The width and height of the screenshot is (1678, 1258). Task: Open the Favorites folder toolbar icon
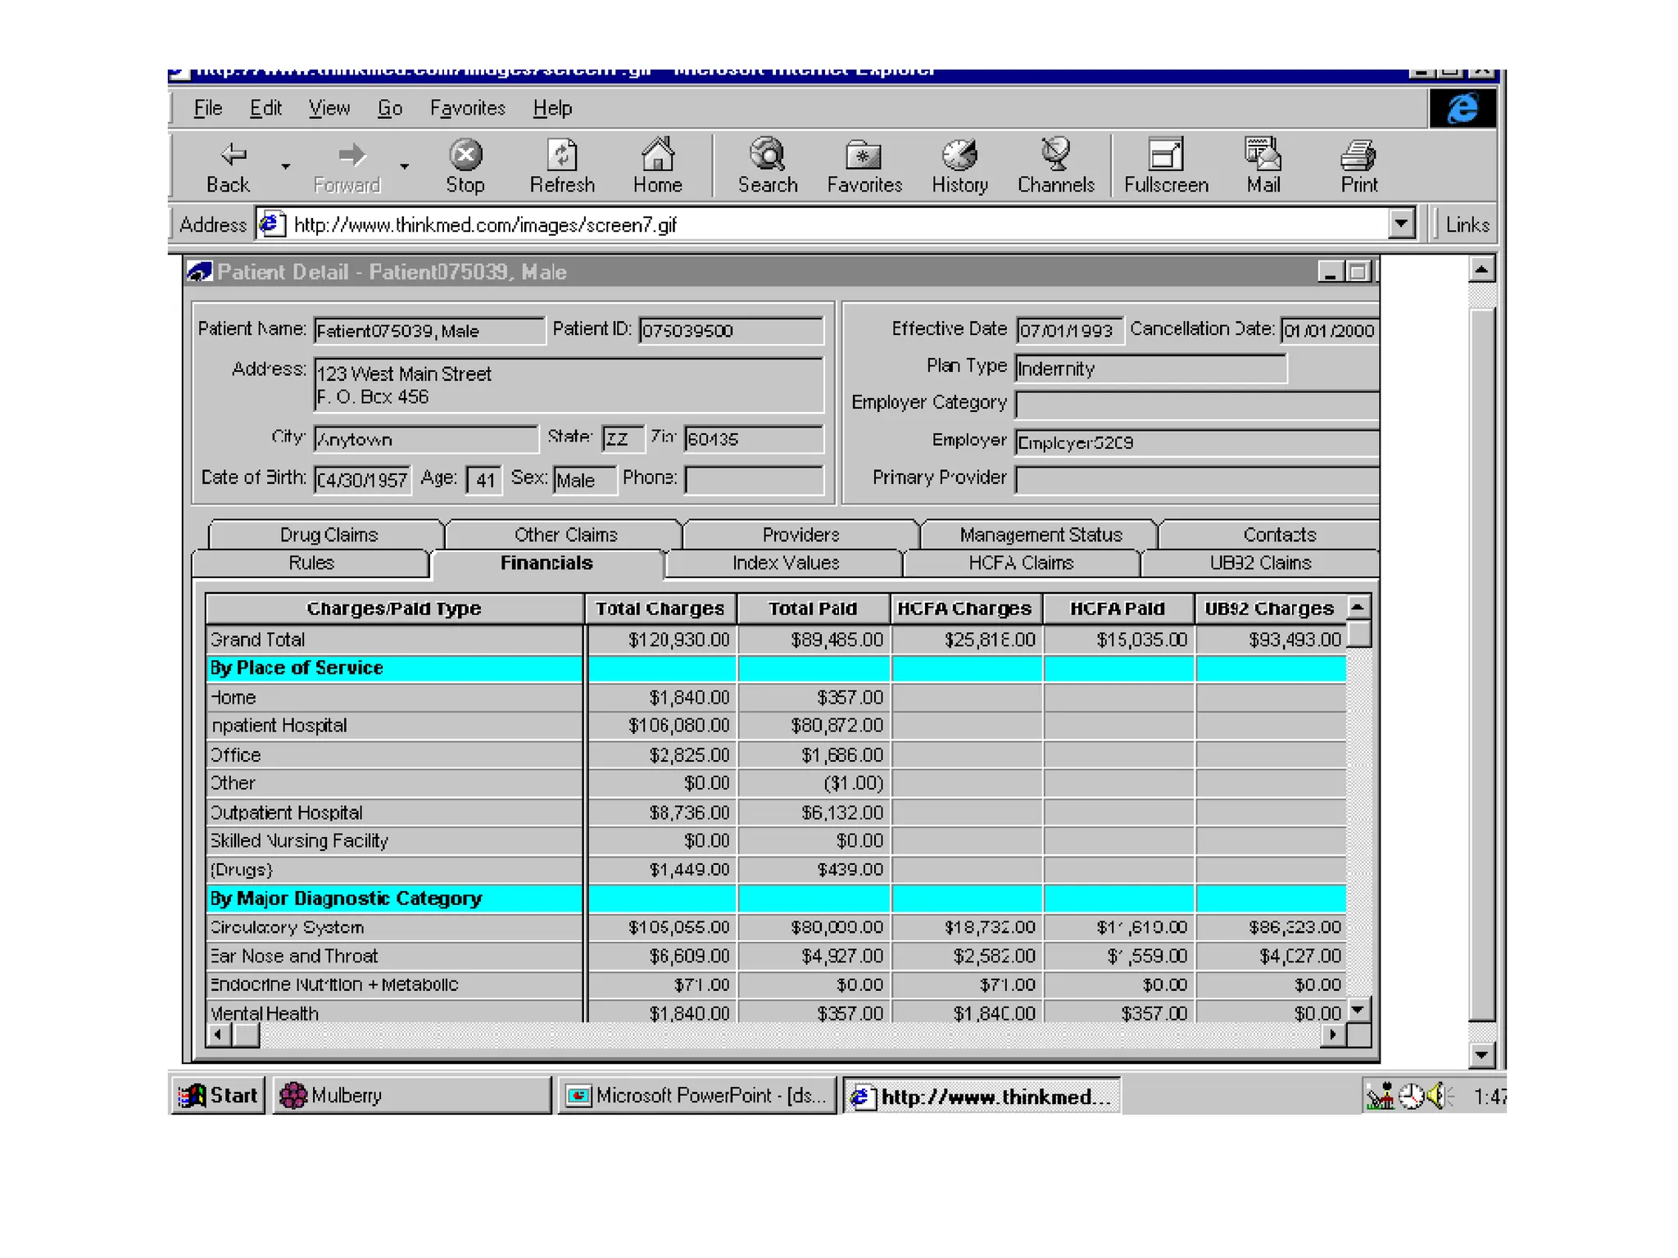[x=864, y=155]
